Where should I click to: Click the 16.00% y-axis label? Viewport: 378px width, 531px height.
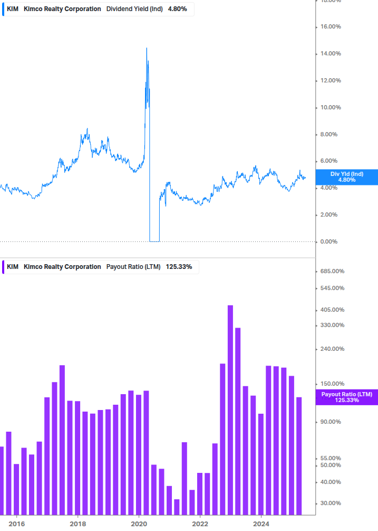[331, 26]
